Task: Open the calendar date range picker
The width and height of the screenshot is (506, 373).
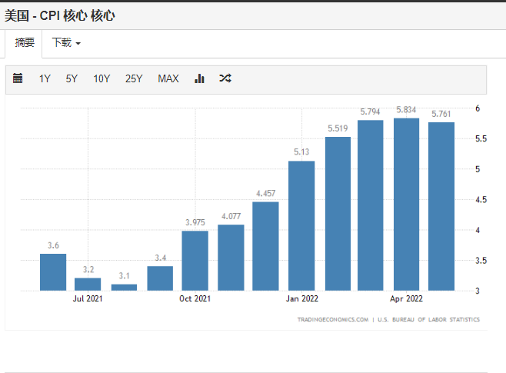Action: 18,78
